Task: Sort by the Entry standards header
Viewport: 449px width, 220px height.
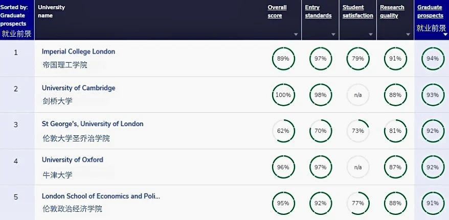Action: point(318,11)
